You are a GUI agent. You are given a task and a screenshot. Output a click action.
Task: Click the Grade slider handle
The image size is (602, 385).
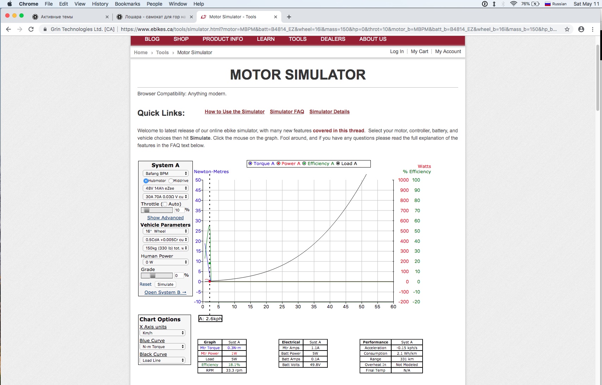(152, 276)
